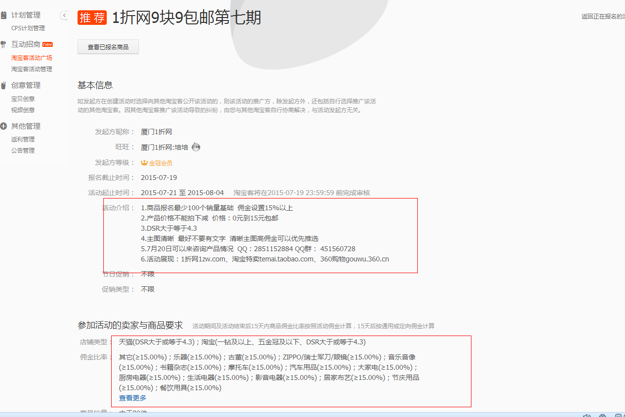The height and width of the screenshot is (417, 625).
Task: Click the Wangwang chat icon beside 培培
Action: (196, 147)
